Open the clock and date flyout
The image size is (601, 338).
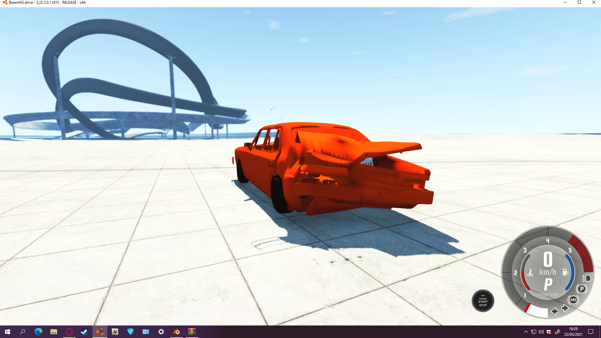coord(573,332)
